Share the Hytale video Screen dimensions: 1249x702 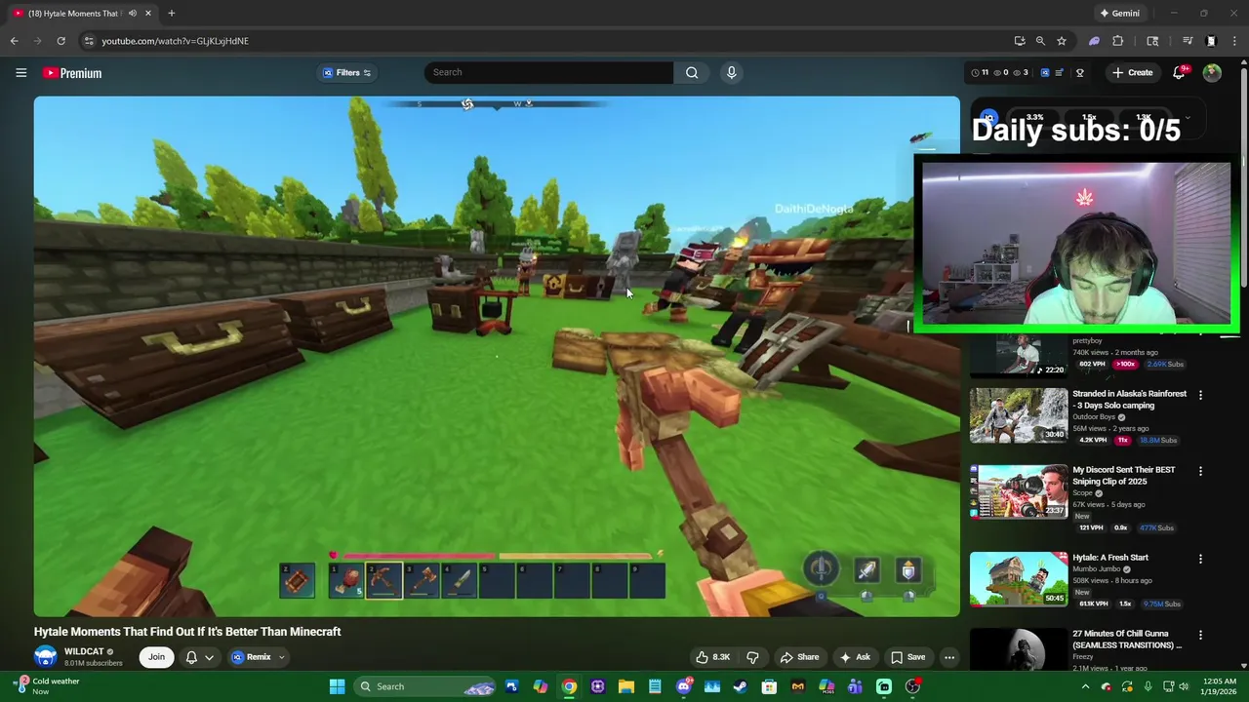pyautogui.click(x=799, y=657)
